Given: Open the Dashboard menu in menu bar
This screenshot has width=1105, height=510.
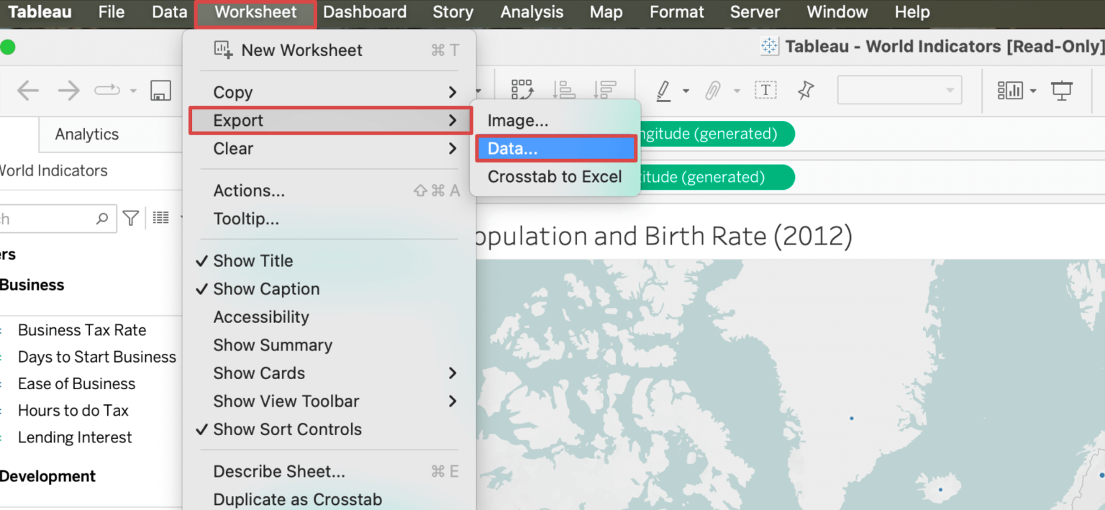Looking at the screenshot, I should coord(364,12).
